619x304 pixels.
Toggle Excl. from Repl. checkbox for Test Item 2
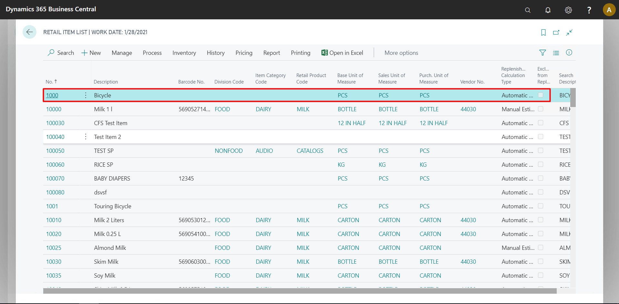tap(541, 137)
